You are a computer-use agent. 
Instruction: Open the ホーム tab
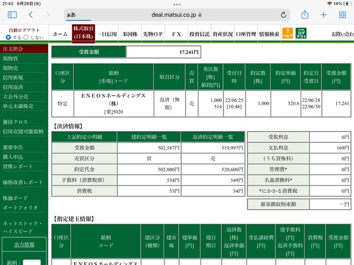60,34
